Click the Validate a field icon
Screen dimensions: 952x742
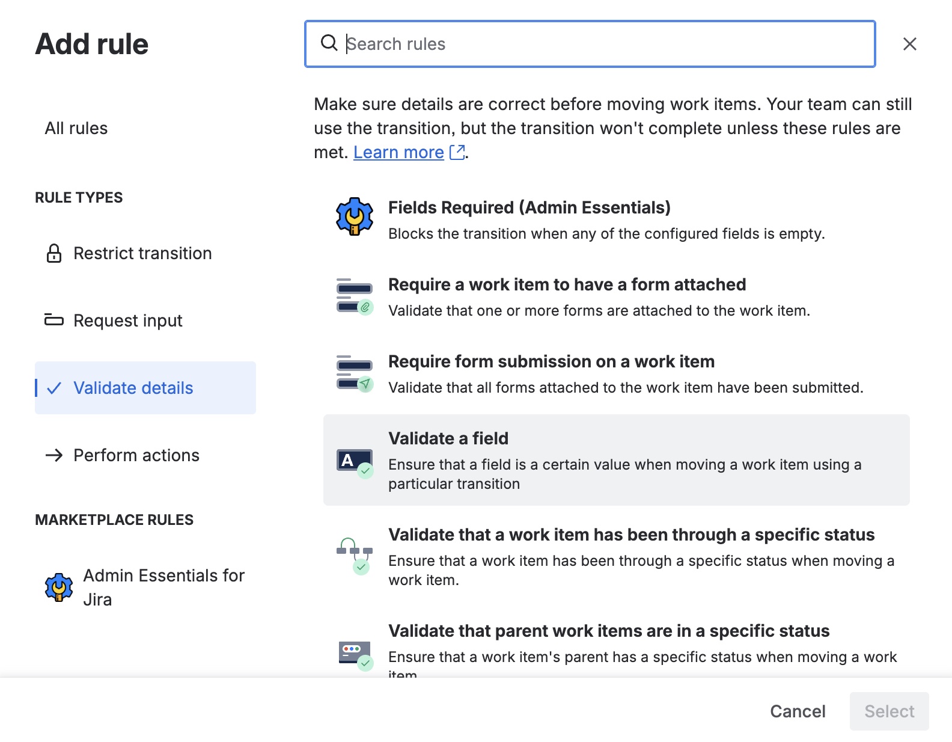[355, 463]
